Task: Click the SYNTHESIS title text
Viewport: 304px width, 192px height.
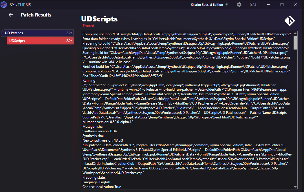Action: [x=20, y=5]
